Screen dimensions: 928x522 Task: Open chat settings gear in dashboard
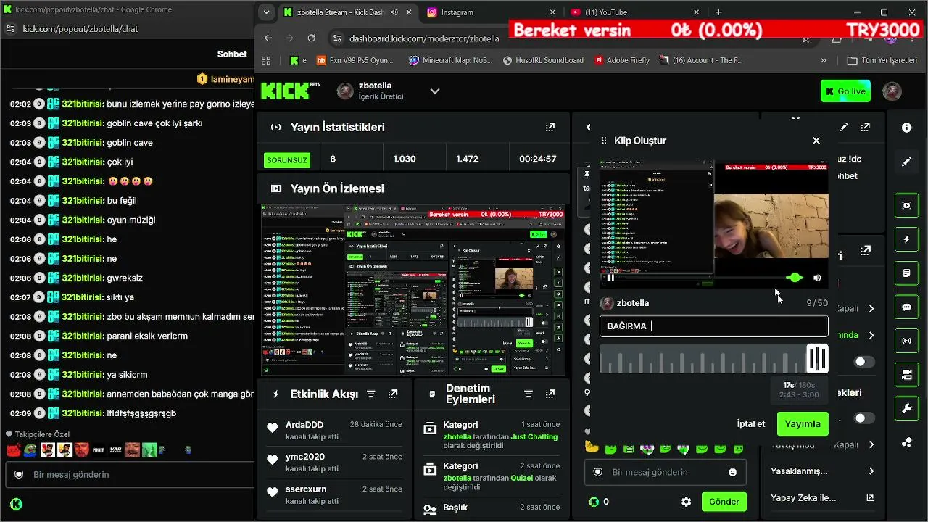pyautogui.click(x=686, y=502)
